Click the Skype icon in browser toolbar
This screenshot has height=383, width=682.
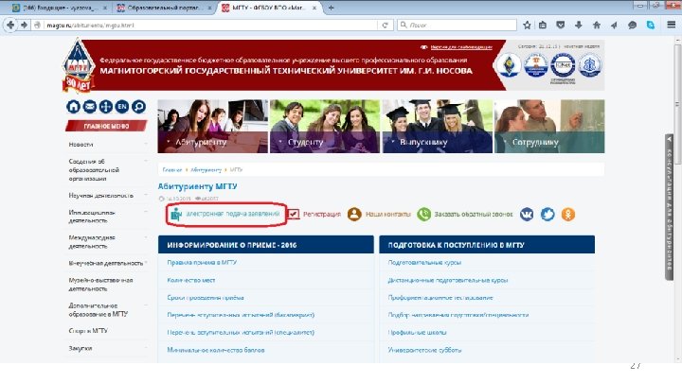point(650,26)
